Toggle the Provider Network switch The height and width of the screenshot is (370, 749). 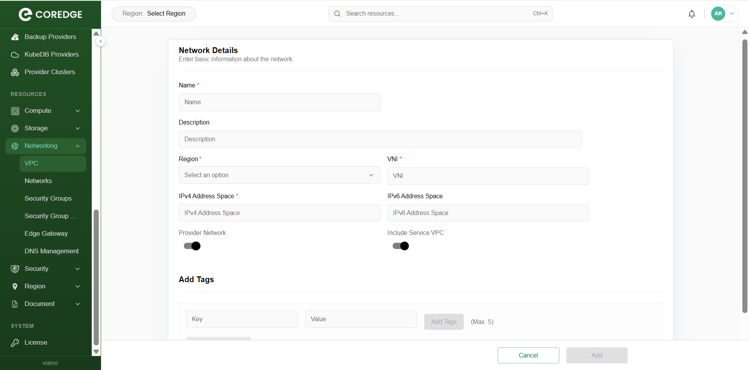pos(192,246)
